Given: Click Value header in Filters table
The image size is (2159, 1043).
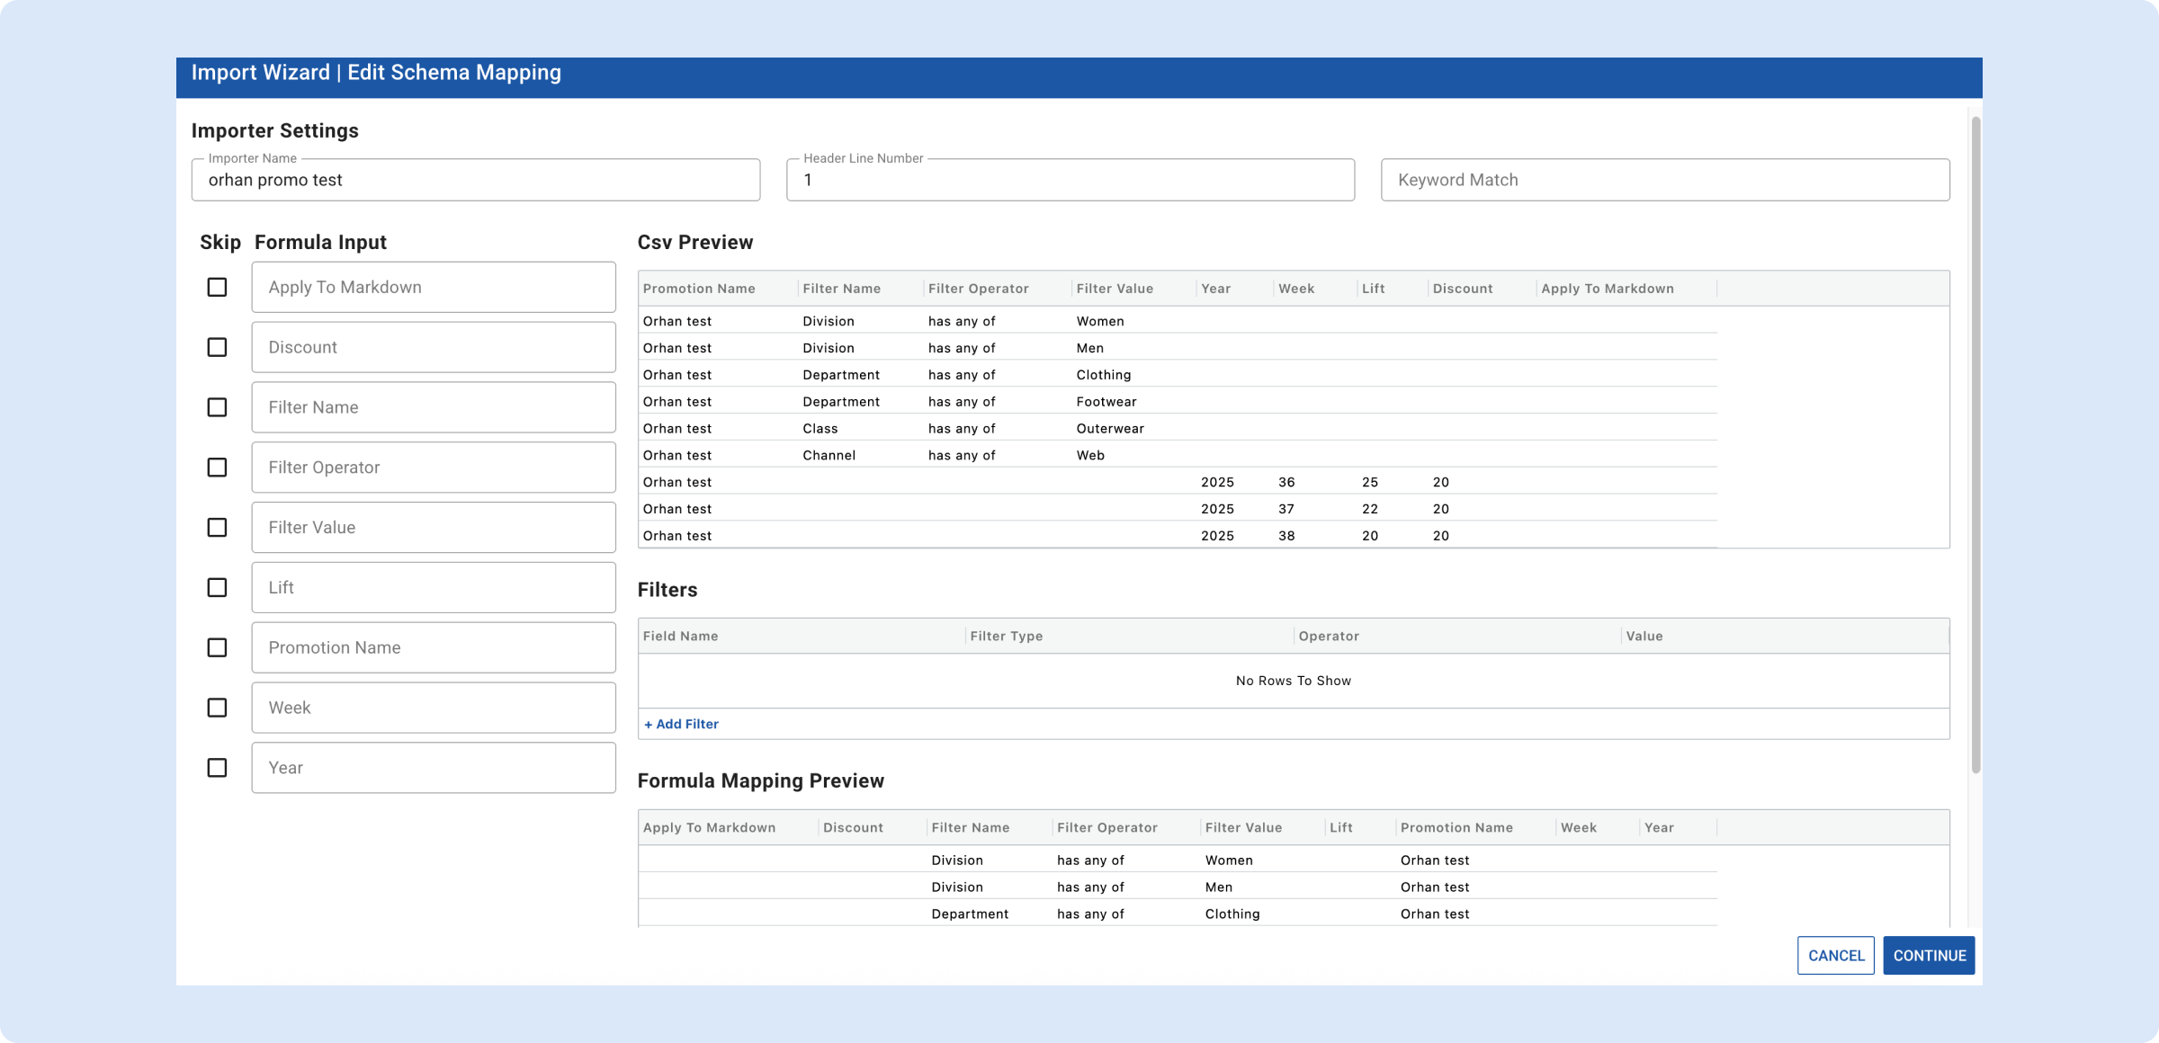Looking at the screenshot, I should tap(1644, 636).
